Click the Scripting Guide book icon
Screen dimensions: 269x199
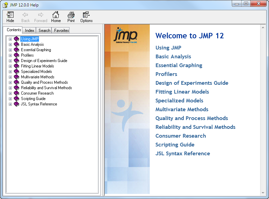pyautogui.click(x=17, y=99)
